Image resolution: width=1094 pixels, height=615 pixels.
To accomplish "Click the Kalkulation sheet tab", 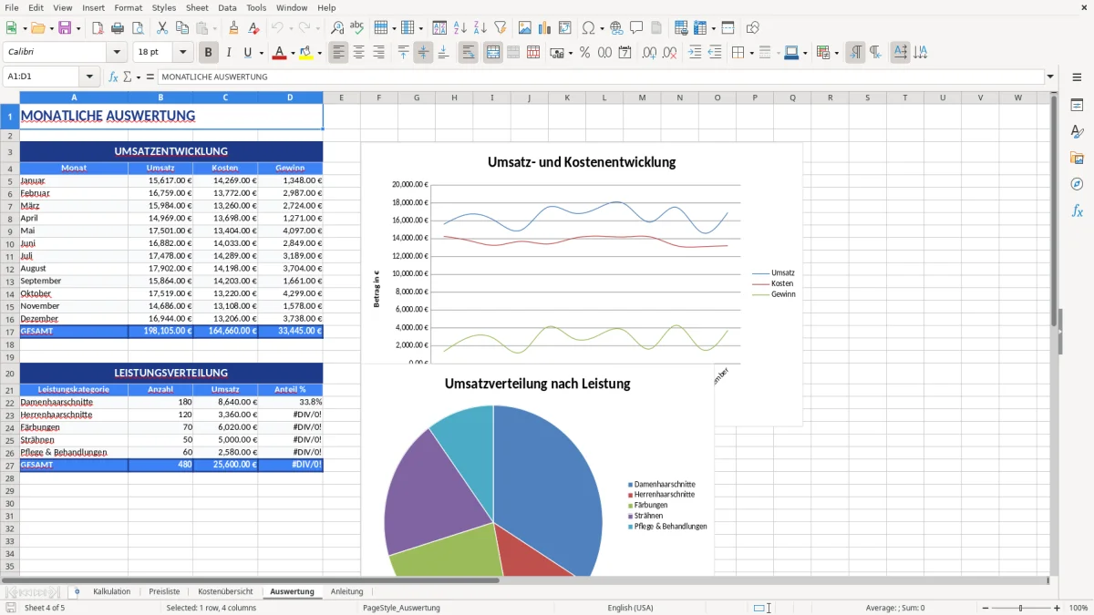I will pos(111,590).
